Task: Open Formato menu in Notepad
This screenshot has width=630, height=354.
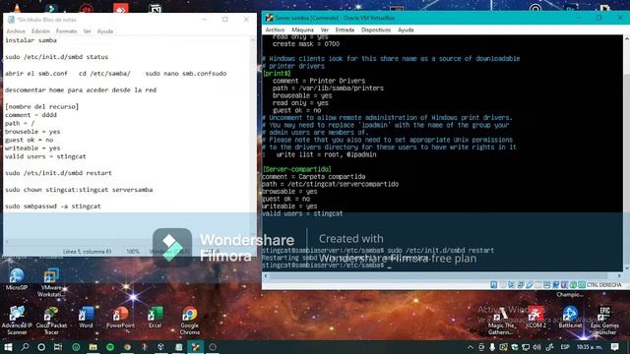Action: [66, 31]
